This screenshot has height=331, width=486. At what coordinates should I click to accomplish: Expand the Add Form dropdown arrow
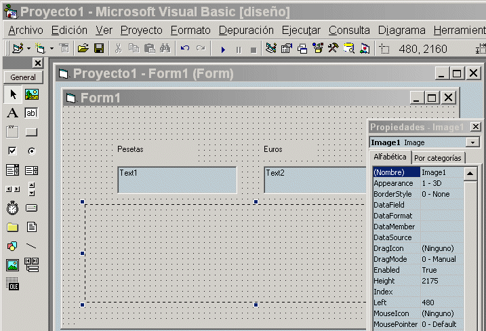(x=52, y=48)
